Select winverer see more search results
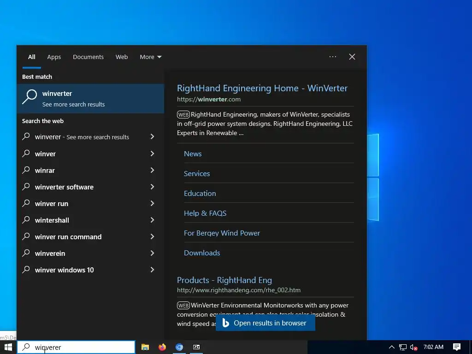This screenshot has height=354, width=472. click(82, 137)
